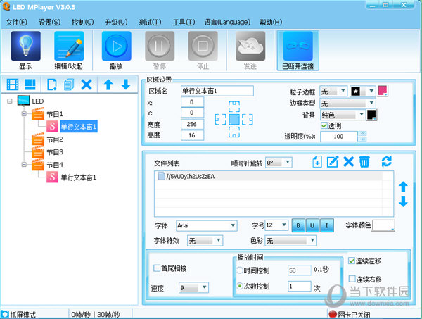Image resolution: width=422 pixels, height=319 pixels.
Task: Open the 测试(T) menu
Action: point(151,22)
